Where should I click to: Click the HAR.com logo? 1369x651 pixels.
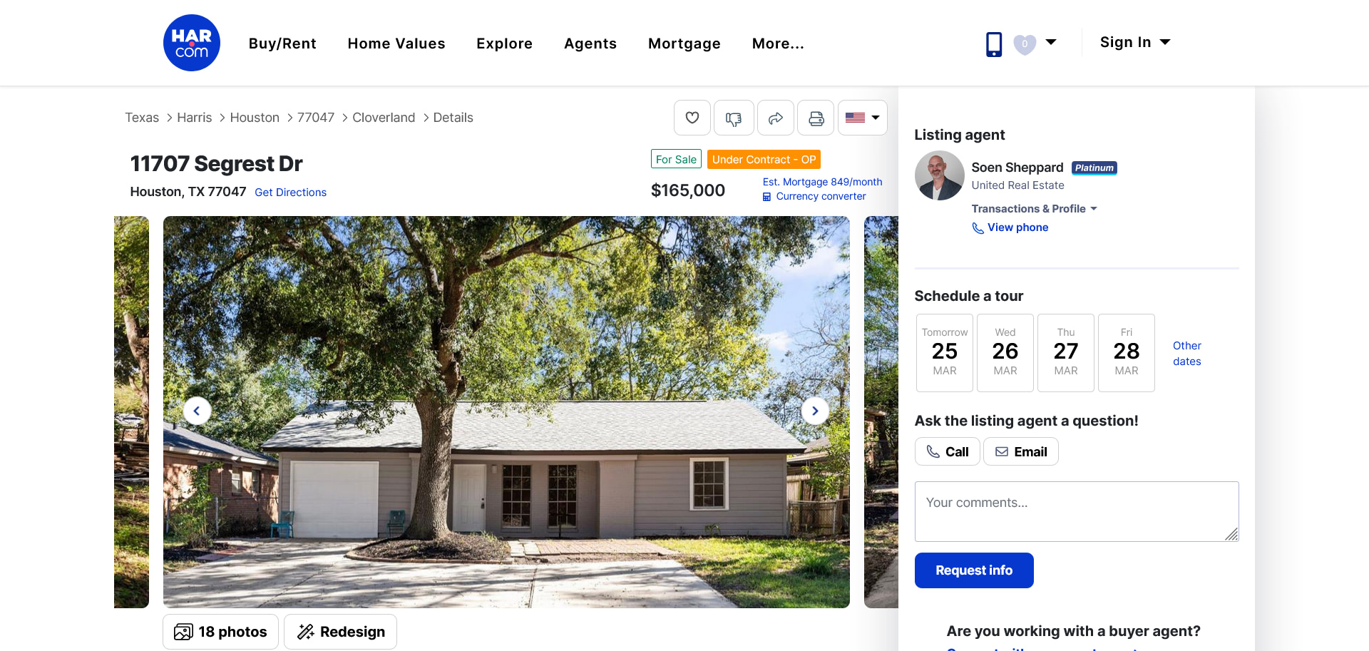pos(192,43)
